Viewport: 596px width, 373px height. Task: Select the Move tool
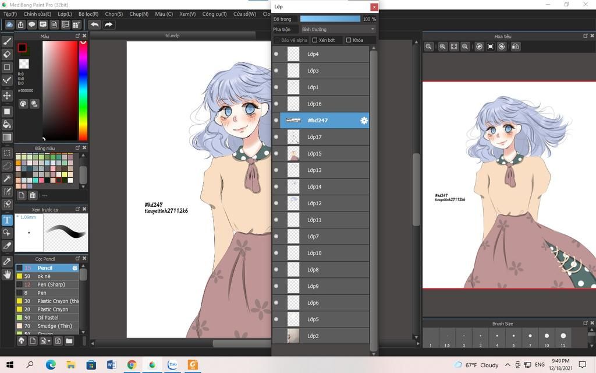(7, 95)
